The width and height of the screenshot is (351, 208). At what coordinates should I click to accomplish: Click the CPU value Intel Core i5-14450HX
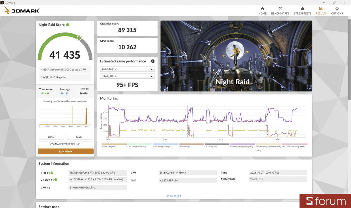pos(187,173)
